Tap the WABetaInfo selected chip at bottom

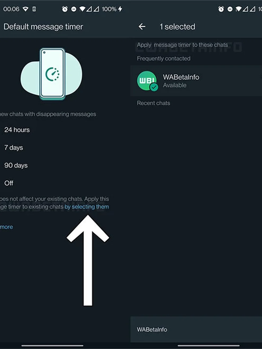pyautogui.click(x=152, y=329)
